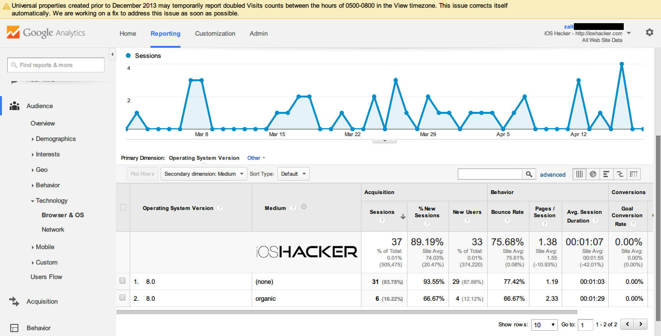Show help for Medium column
The image size is (661, 336).
[293, 208]
